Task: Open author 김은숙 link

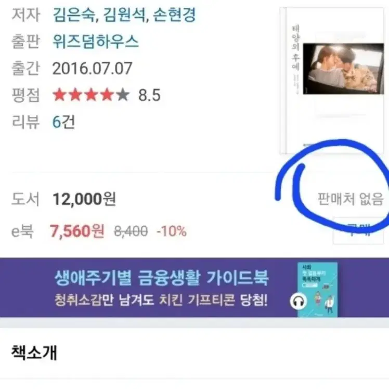Action: pos(73,15)
